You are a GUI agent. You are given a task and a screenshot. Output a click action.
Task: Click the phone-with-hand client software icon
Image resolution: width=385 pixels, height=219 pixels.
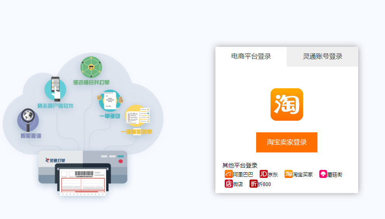tap(55, 89)
